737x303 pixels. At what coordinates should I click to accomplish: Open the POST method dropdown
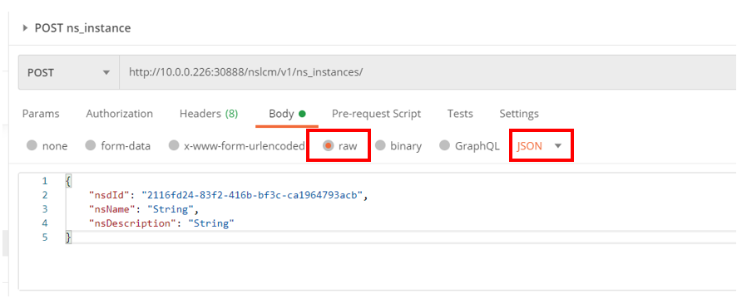point(68,72)
